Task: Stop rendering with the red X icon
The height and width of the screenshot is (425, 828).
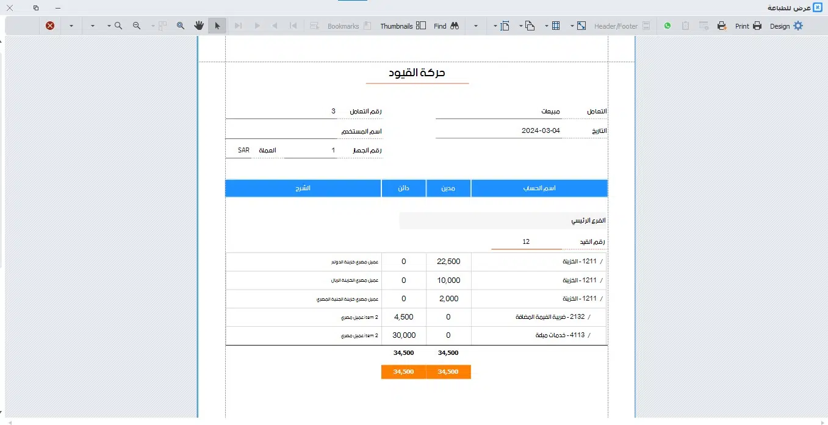Action: pos(50,26)
